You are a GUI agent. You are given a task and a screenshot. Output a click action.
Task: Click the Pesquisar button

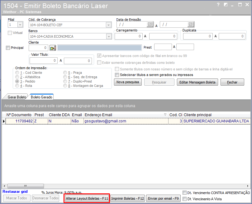click(159, 82)
